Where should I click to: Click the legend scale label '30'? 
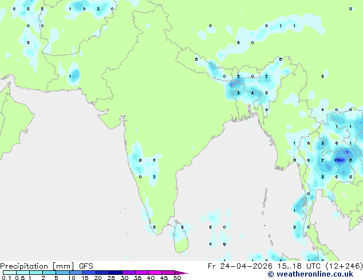point(124,278)
